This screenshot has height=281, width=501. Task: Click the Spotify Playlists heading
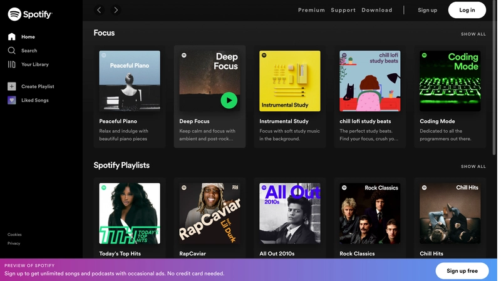[x=121, y=165]
